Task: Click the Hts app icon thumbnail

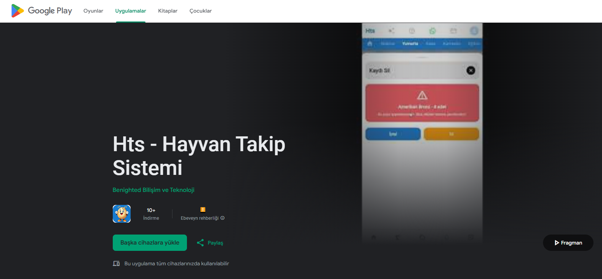Action: 122,214
